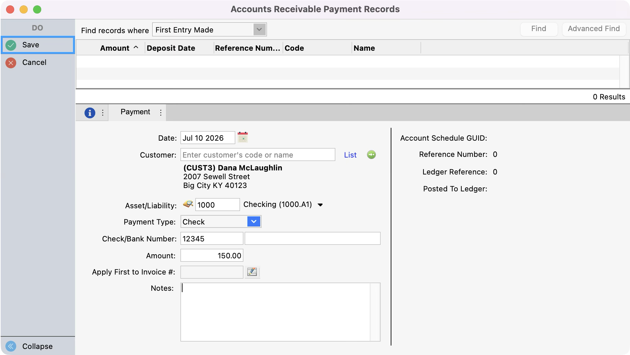This screenshot has height=355, width=630.
Task: Click the 0 Results text
Action: (609, 97)
